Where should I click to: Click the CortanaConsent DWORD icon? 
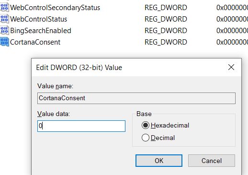pyautogui.click(x=4, y=42)
